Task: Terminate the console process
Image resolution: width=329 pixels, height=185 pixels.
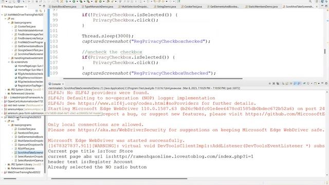Action: click(x=269, y=83)
